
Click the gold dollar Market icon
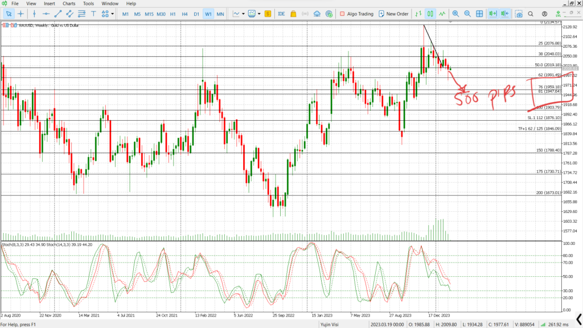[x=268, y=14]
